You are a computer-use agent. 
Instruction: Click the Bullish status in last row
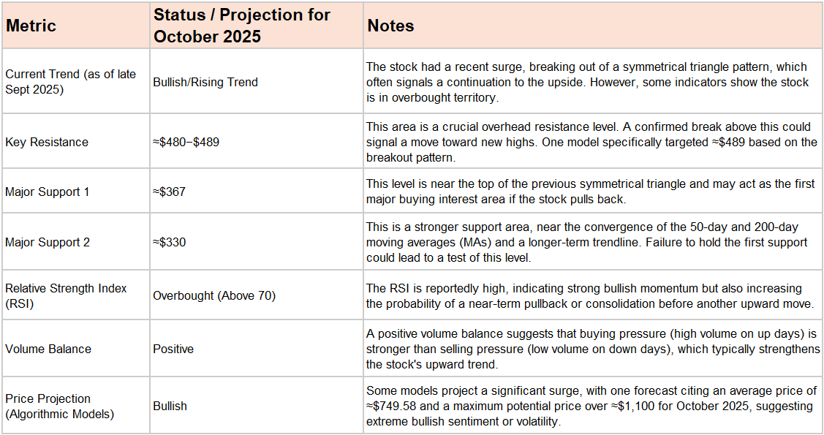point(170,406)
